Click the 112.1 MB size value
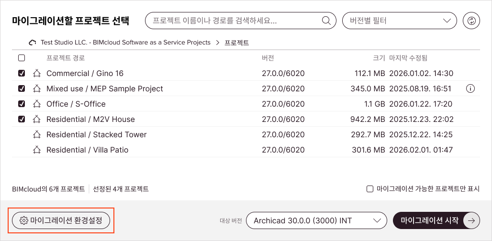Screen dimensions: 492x241 coord(369,73)
